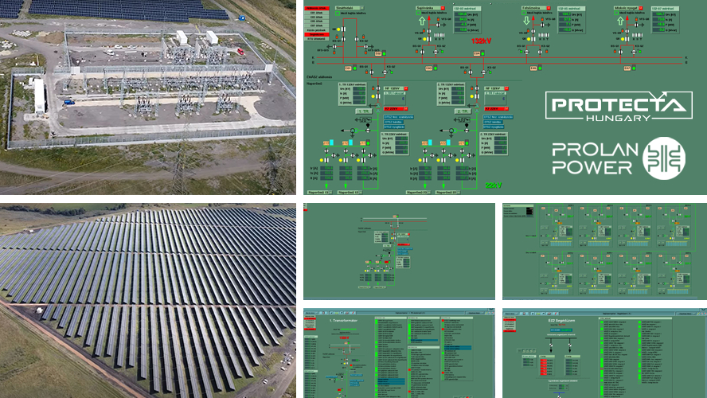Click the green down arrow under Felsőzsolca
This screenshot has width=707, height=398.
526,21
